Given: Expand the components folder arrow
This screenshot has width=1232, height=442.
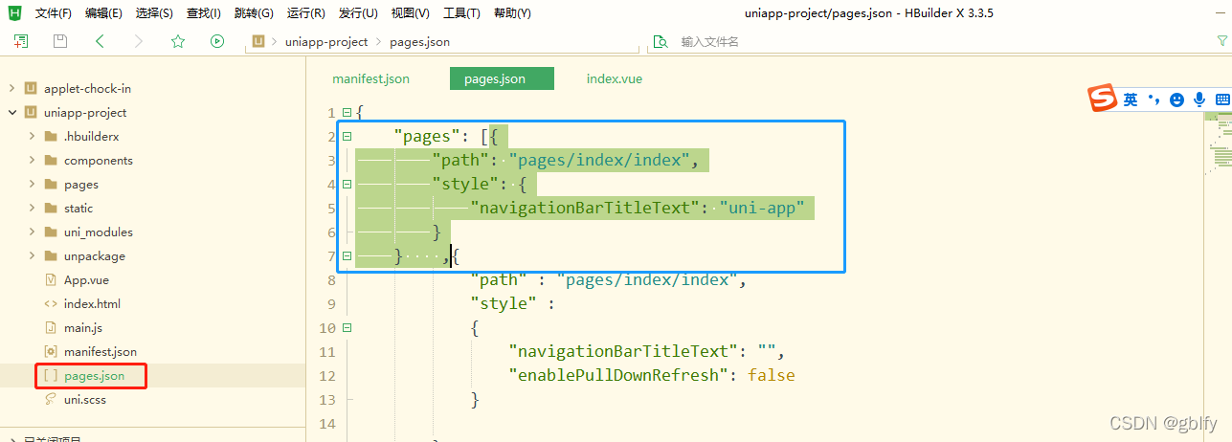Looking at the screenshot, I should coord(32,161).
